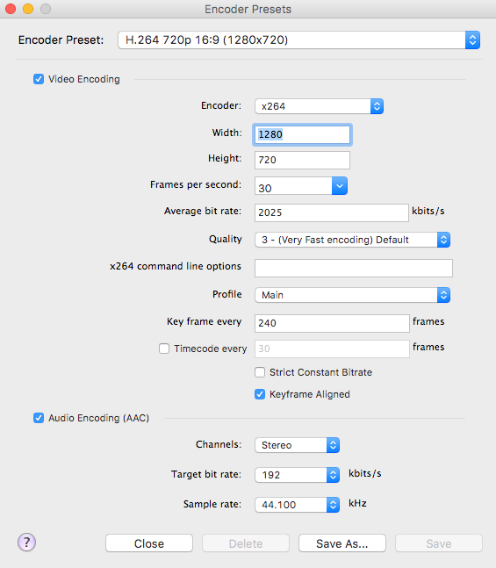Open the Encoder Preset dropdown
This screenshot has width=496, height=568.
click(x=298, y=40)
